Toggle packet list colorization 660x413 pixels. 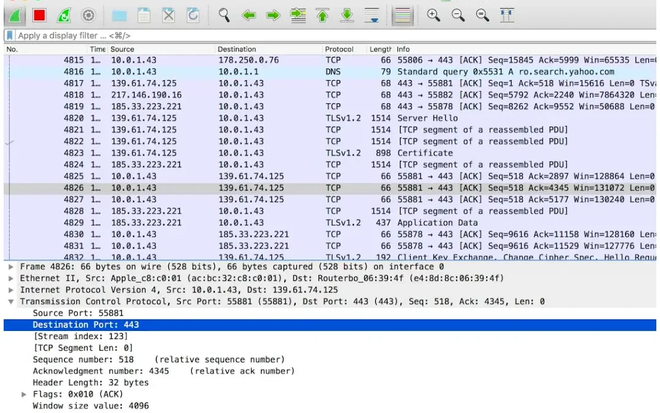point(402,15)
